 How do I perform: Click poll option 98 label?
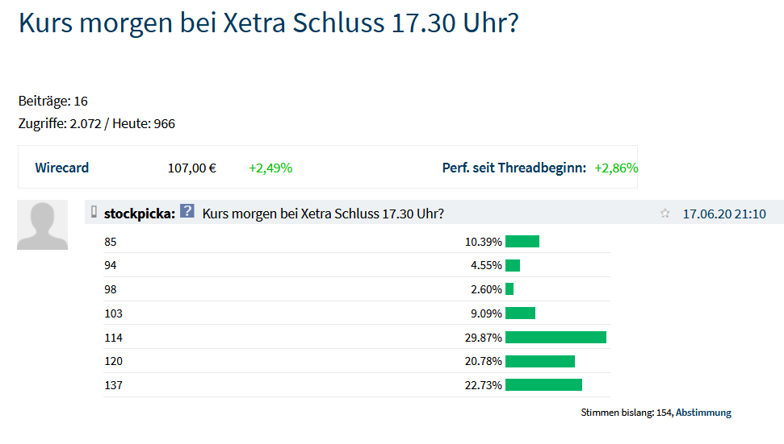tap(111, 289)
